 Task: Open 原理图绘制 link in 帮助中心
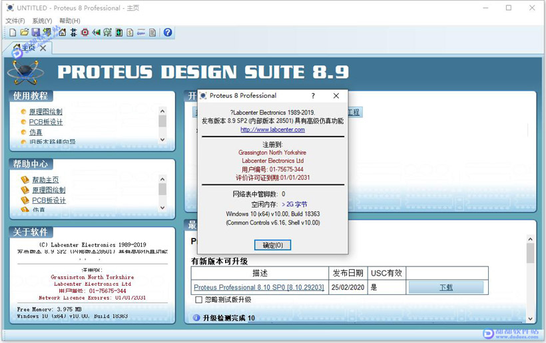point(49,190)
